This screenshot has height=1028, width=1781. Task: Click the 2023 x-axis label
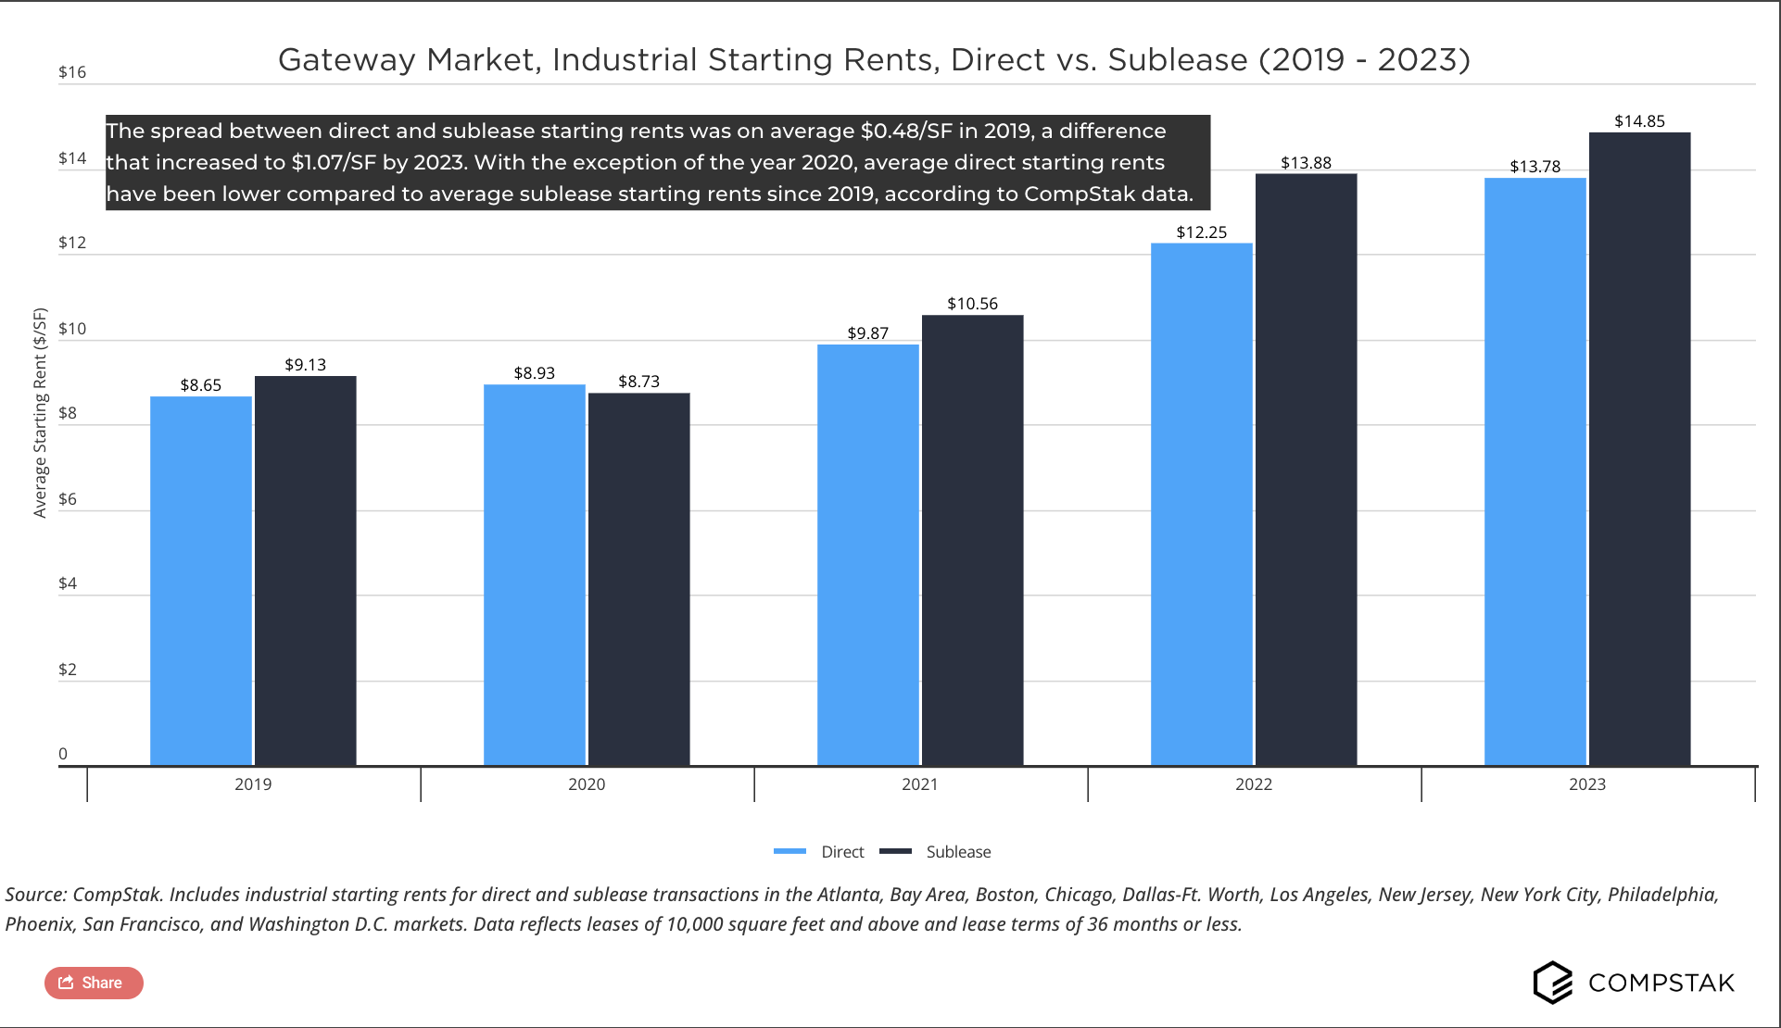[x=1586, y=784]
